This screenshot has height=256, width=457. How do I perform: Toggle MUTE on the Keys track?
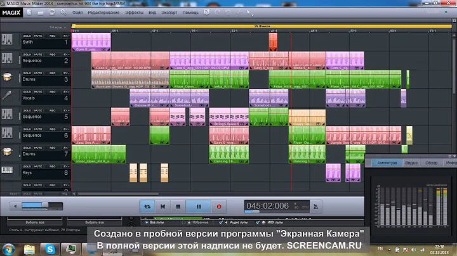coord(38,167)
